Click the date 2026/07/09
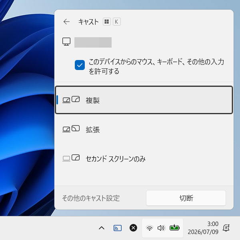 pos(203,232)
